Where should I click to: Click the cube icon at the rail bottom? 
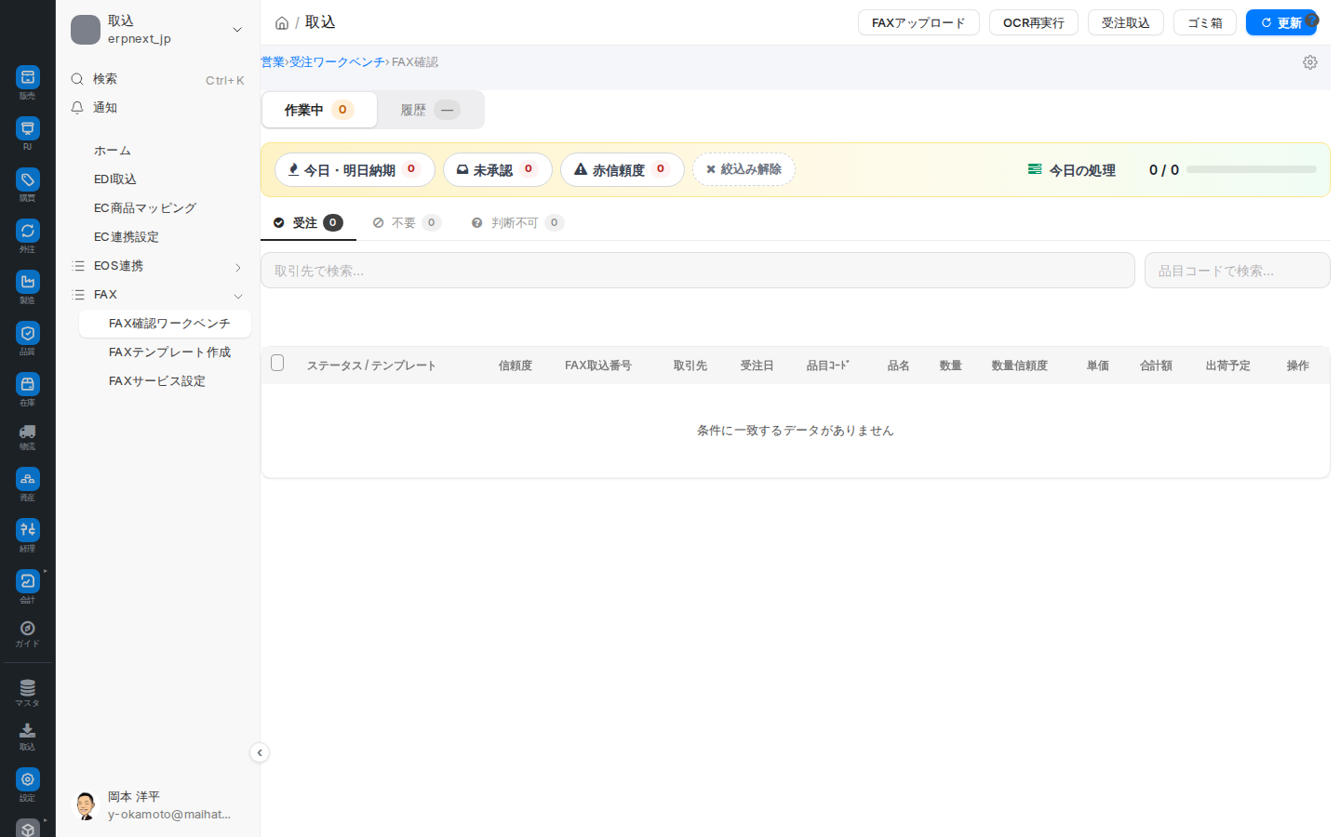pyautogui.click(x=28, y=829)
